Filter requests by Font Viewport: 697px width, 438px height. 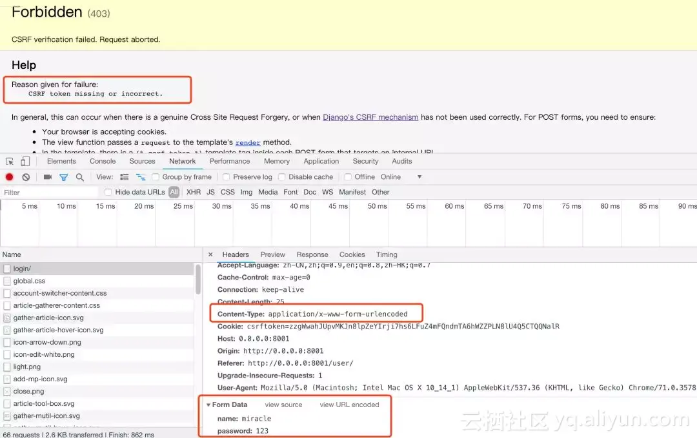[290, 192]
